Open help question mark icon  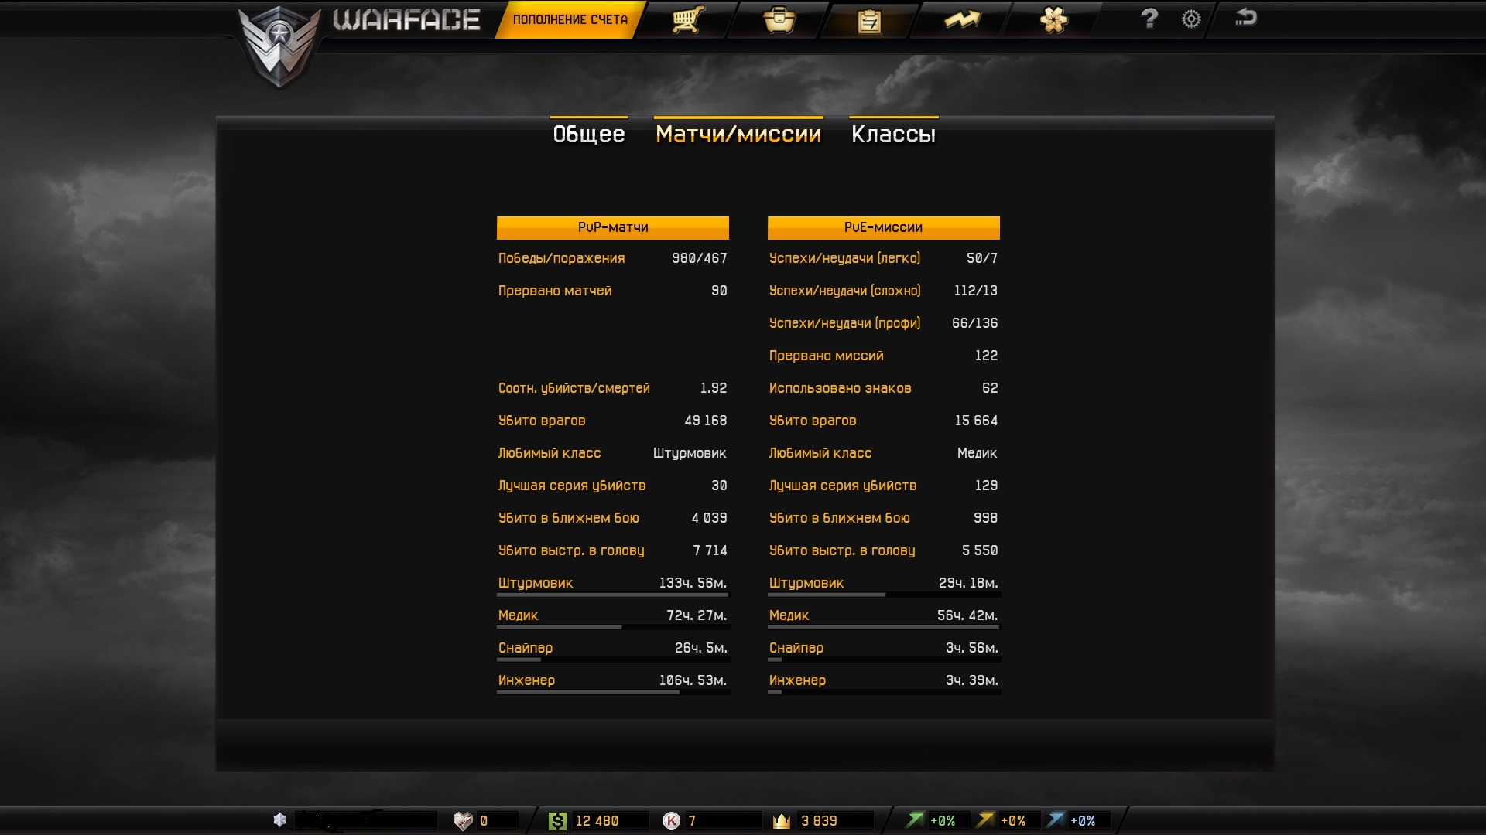tap(1149, 19)
